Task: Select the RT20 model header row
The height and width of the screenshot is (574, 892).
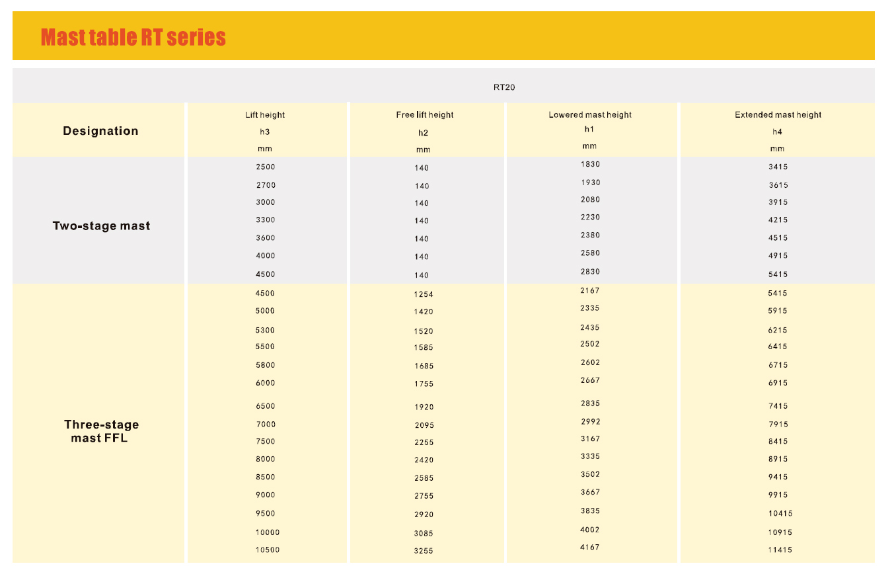Action: [443, 86]
